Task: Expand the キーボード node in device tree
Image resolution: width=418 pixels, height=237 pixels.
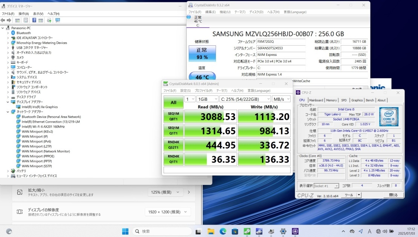Action: pyautogui.click(x=8, y=62)
